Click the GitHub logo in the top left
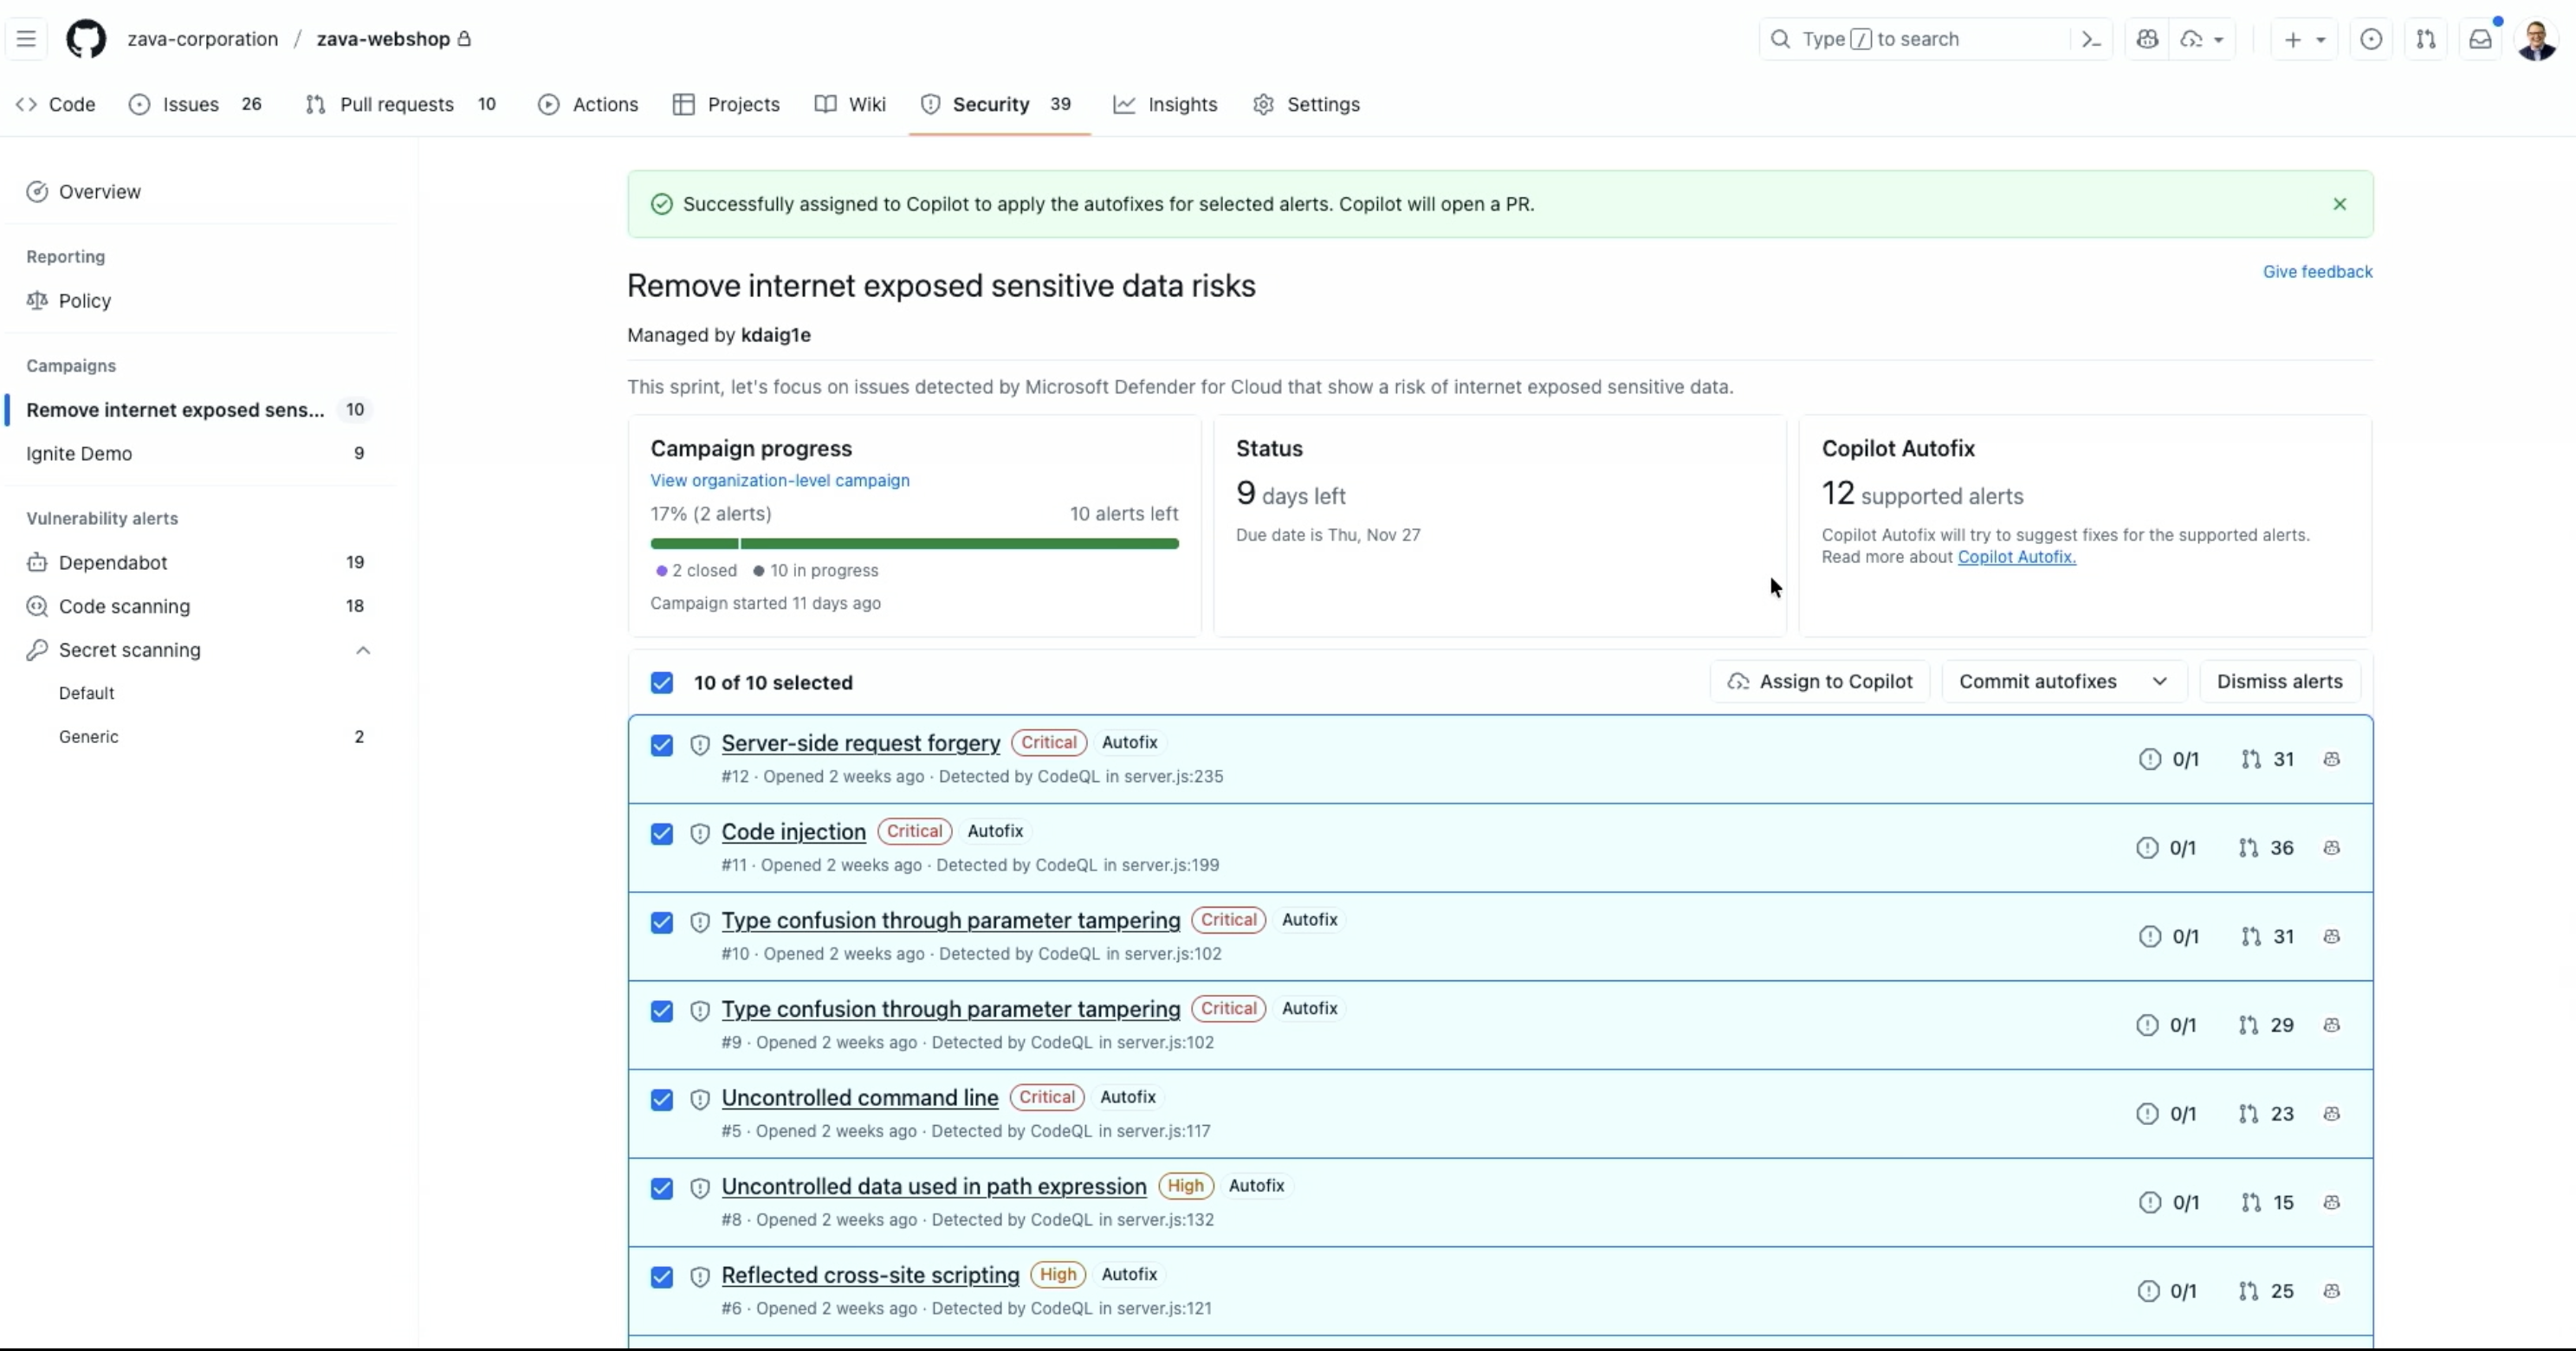 (x=86, y=39)
